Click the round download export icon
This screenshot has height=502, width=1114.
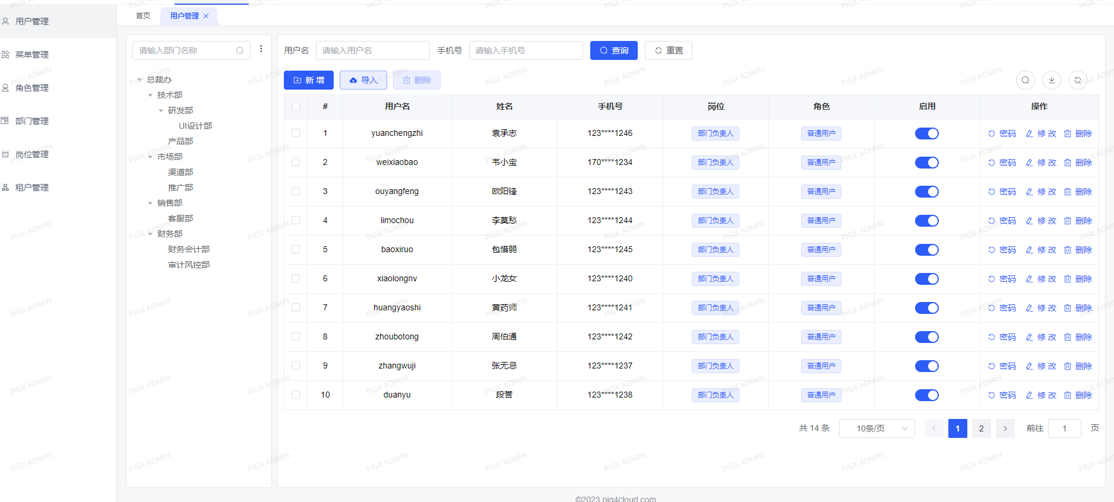point(1052,80)
